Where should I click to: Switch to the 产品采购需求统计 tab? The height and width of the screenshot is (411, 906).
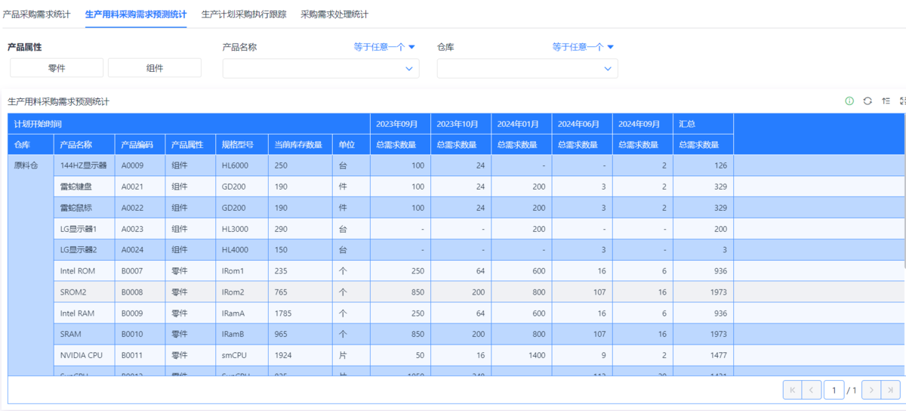click(x=37, y=14)
